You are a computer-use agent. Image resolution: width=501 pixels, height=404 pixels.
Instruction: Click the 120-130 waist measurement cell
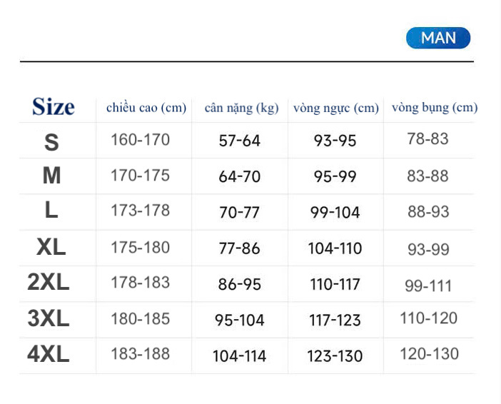click(429, 354)
